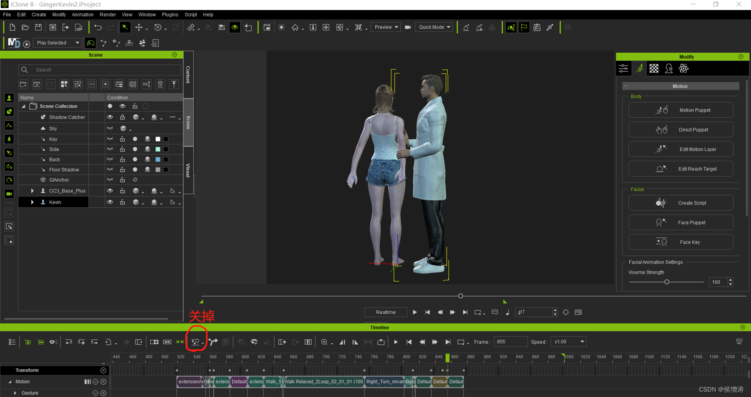Create a new project file

pyautogui.click(x=12, y=27)
